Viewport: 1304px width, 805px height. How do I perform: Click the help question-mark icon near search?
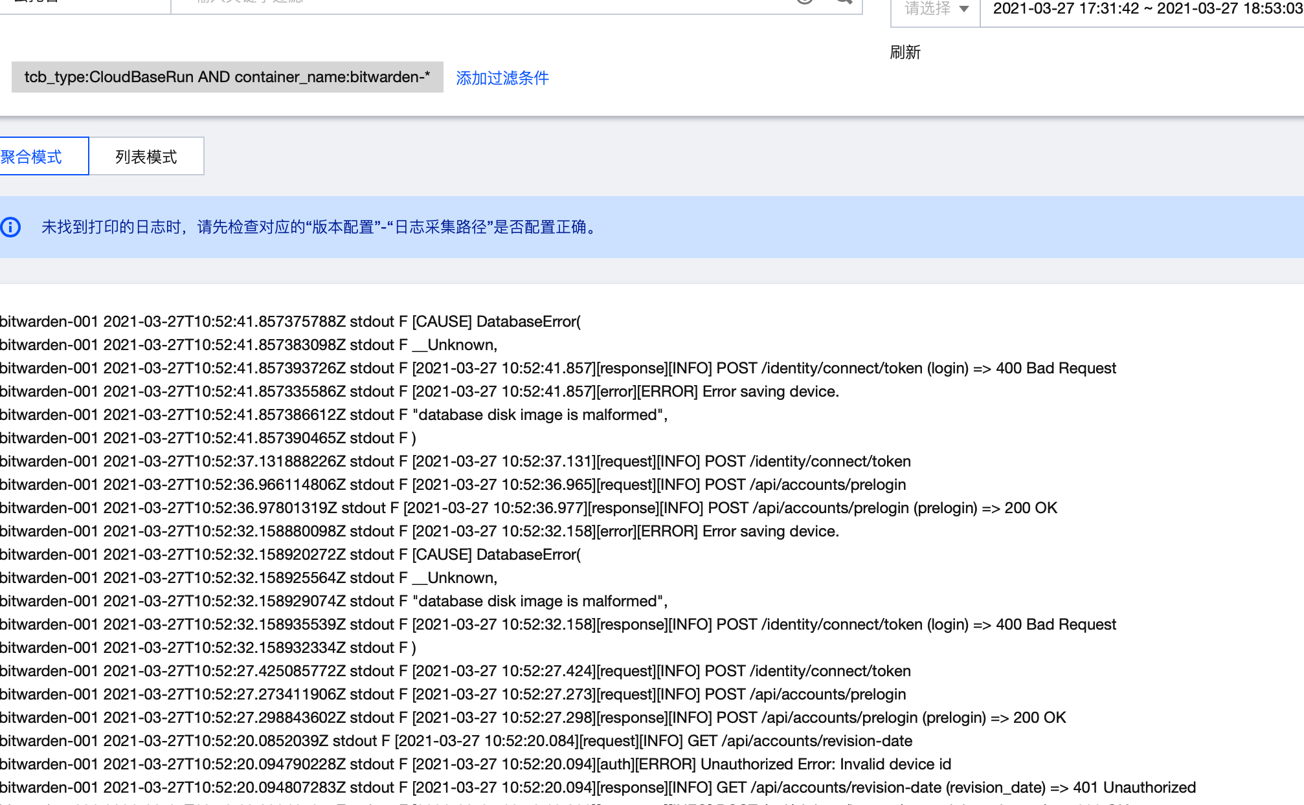(805, 3)
